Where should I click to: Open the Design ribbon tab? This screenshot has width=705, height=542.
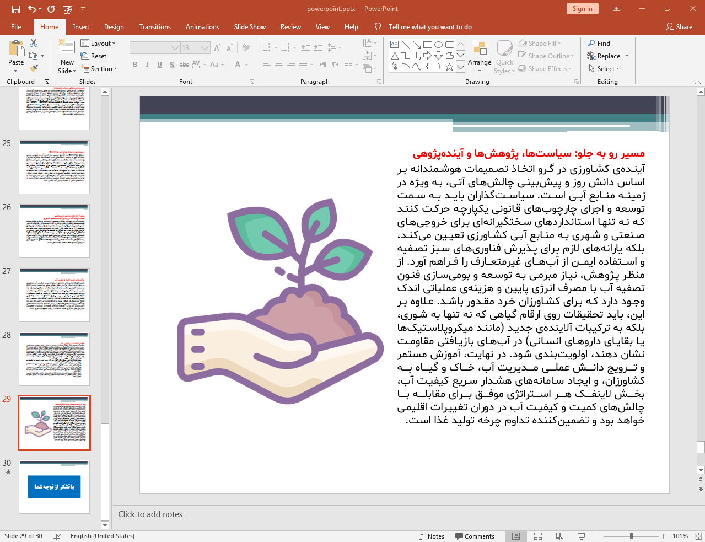click(114, 26)
